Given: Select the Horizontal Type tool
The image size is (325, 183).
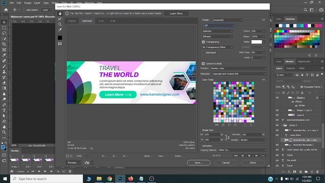Looking at the screenshot, I should (x=4, y=110).
